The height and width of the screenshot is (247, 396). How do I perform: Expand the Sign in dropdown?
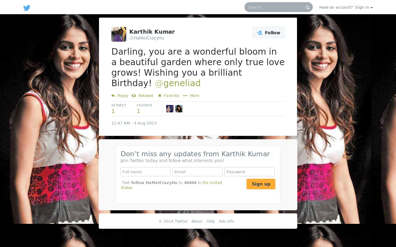(364, 7)
